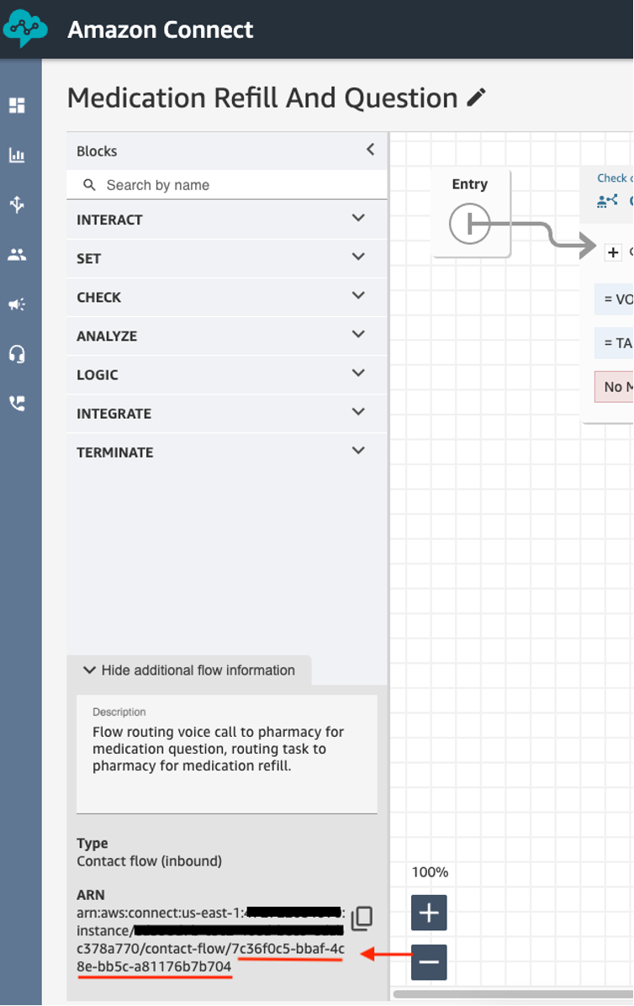Select the Entry block on canvas
This screenshot has width=634, height=1006.
coord(471,213)
